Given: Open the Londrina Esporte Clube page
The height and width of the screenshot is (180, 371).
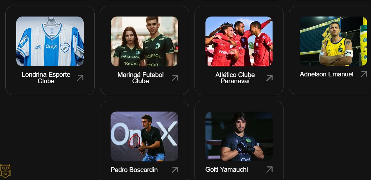Looking at the screenshot, I should pyautogui.click(x=46, y=78).
